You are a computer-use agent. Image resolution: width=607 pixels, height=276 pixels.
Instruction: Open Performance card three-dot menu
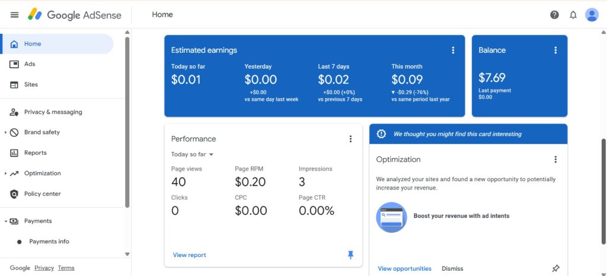click(x=350, y=139)
